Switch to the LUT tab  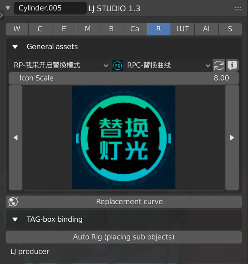pos(183,29)
